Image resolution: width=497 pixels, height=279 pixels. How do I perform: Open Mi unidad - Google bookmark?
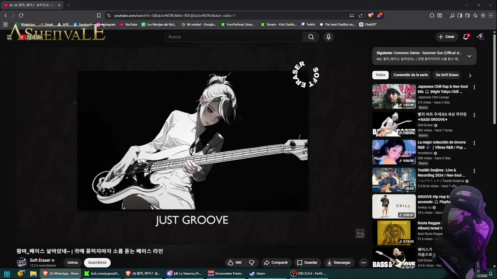199,24
